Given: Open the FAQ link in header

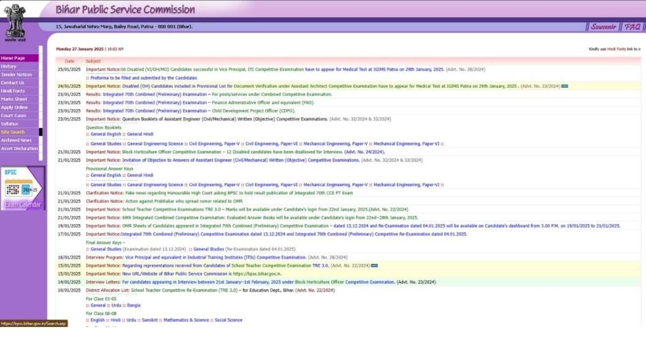Looking at the screenshot, I should (x=632, y=26).
